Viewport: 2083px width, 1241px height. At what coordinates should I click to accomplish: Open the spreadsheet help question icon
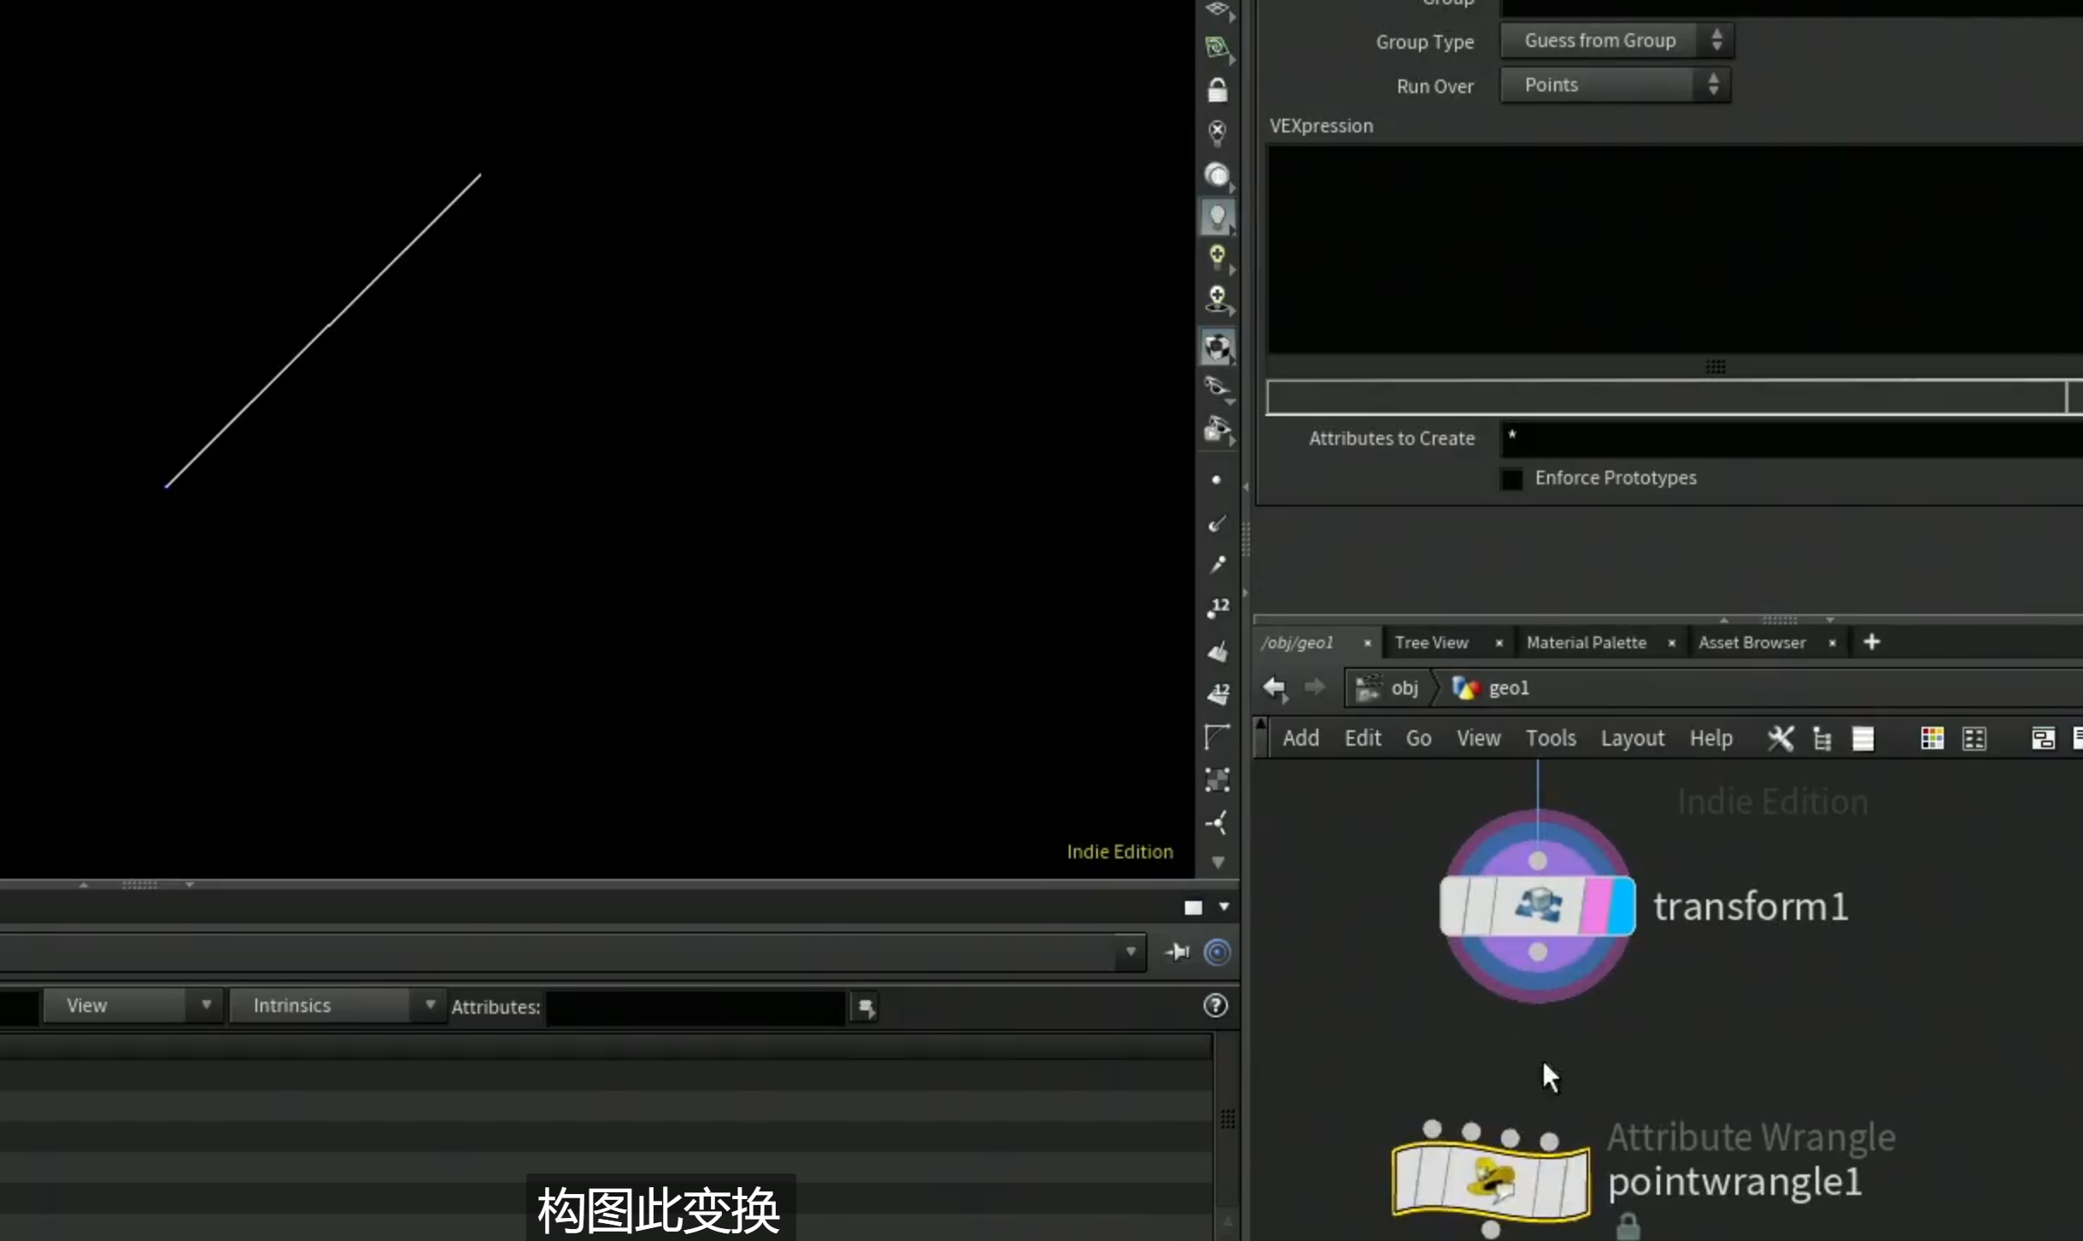pos(1215,1005)
